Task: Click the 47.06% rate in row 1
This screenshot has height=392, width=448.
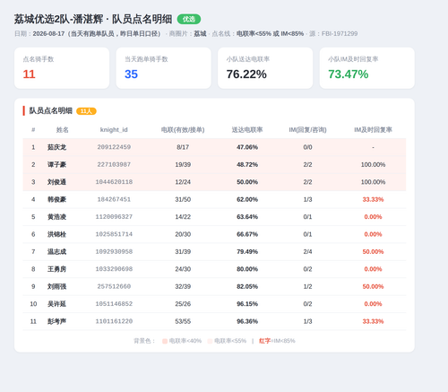Action: tap(247, 147)
